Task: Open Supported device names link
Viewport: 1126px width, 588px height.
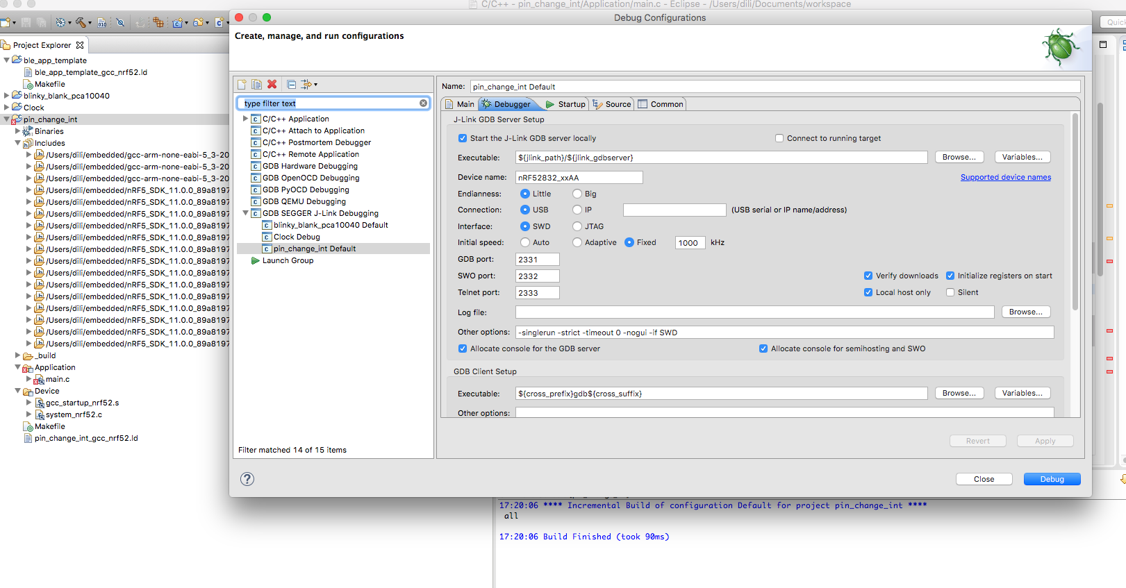Action: click(1006, 178)
